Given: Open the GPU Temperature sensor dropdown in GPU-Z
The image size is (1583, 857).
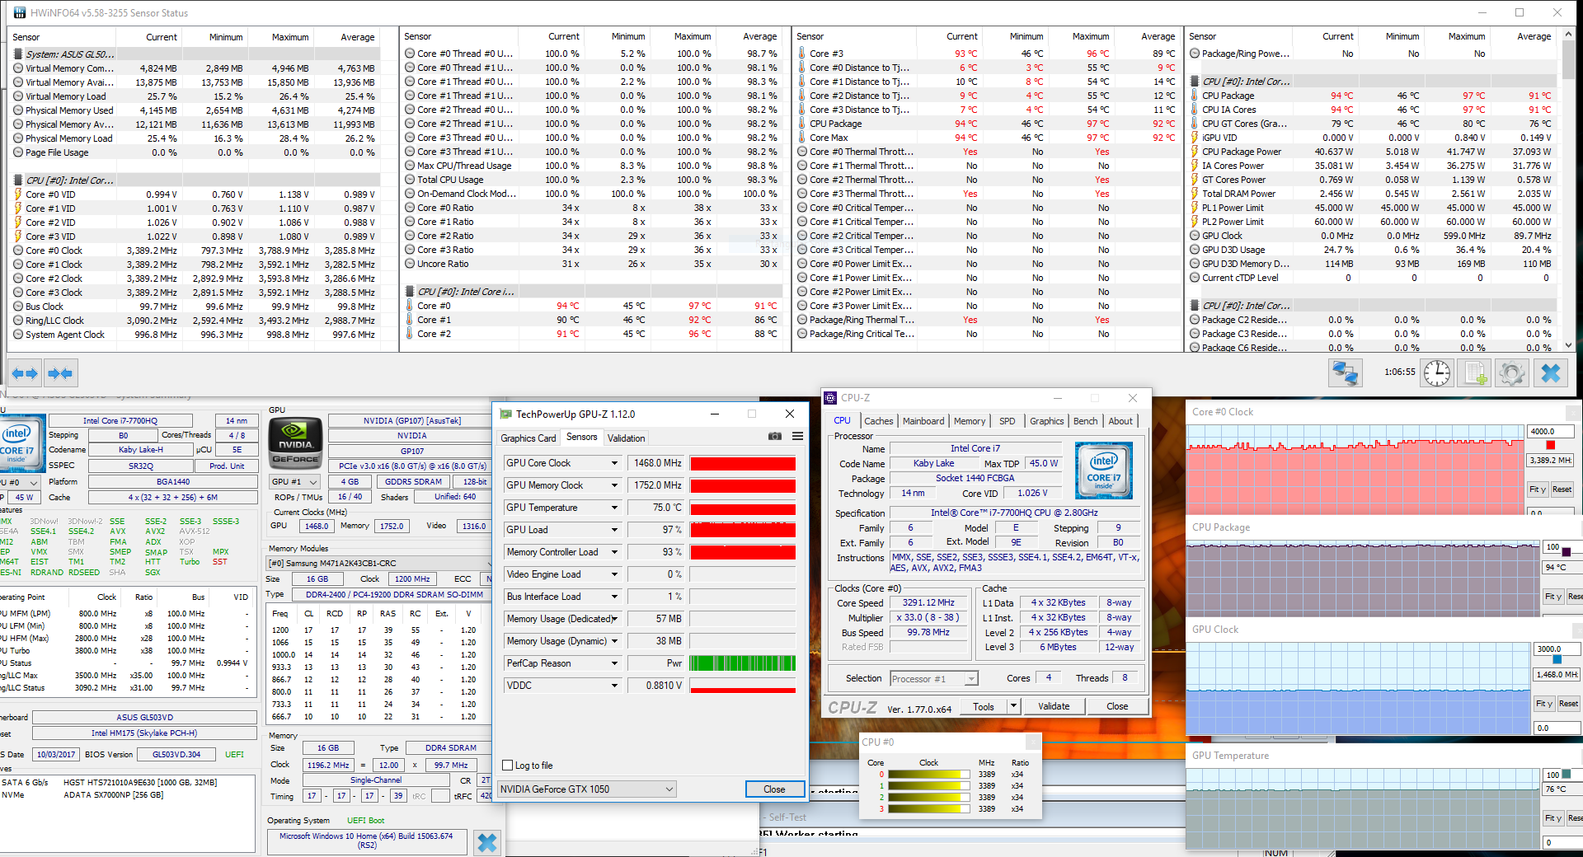Looking at the screenshot, I should coord(614,508).
